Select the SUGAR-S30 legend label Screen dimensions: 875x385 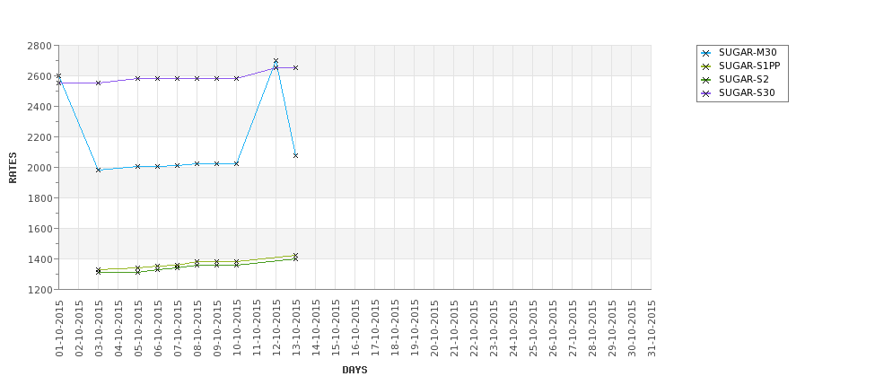pos(747,92)
